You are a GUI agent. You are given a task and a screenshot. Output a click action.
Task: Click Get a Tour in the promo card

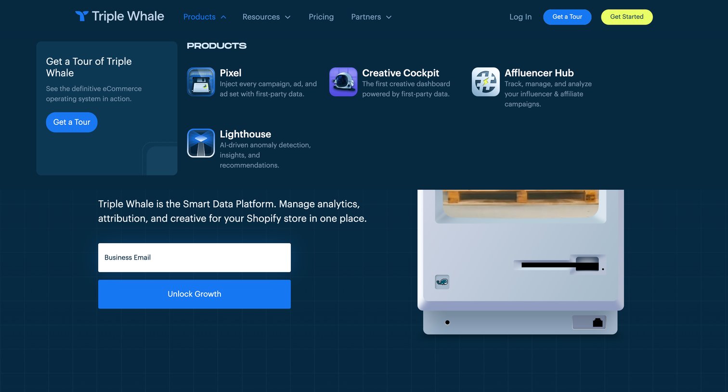72,122
